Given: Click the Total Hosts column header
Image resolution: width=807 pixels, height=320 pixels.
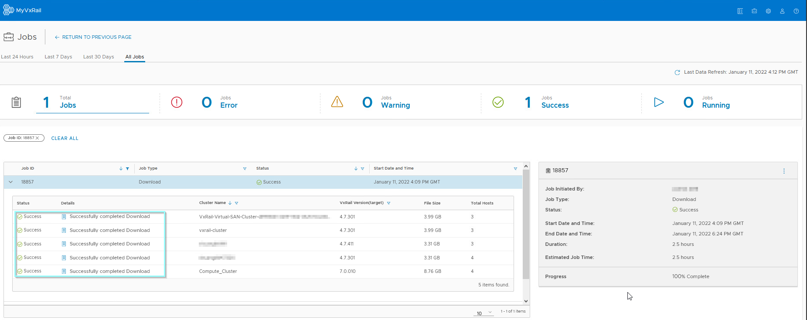Looking at the screenshot, I should (x=482, y=203).
